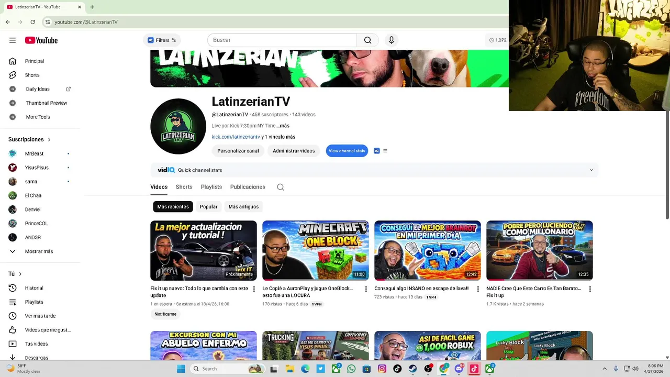This screenshot has width=670, height=377.
Task: Switch to Playlists tab
Action: click(x=211, y=187)
